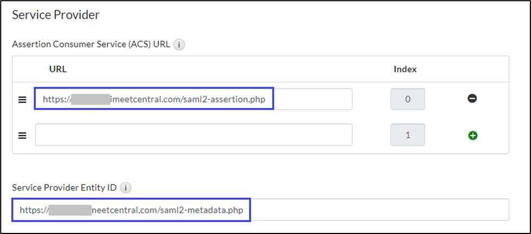Select the Index field showing 1
This screenshot has width=531, height=234.
[407, 135]
